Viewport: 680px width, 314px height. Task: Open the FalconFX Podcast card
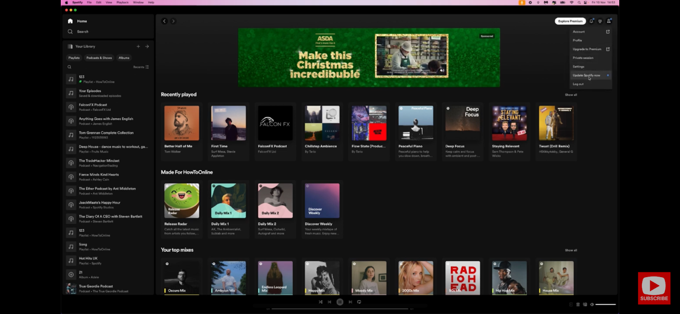(275, 131)
